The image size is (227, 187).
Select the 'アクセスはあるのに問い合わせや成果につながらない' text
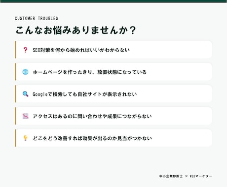92,116
